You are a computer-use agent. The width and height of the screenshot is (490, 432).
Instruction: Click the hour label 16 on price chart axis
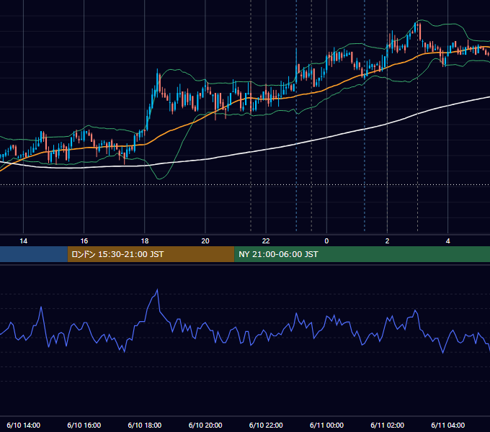click(84, 241)
